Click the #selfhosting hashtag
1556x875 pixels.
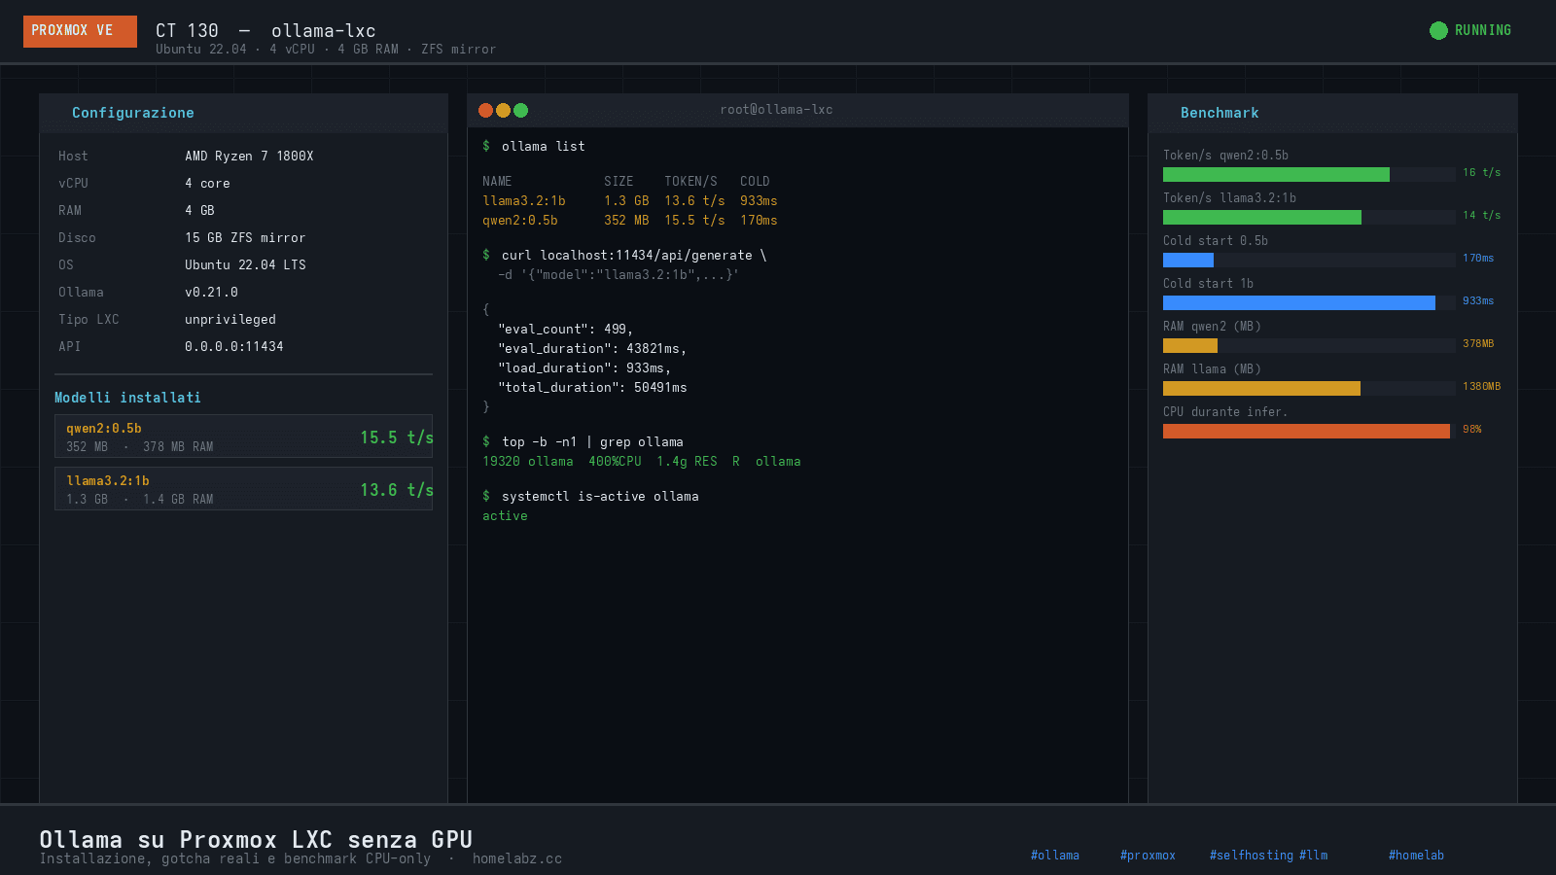[x=1252, y=855]
